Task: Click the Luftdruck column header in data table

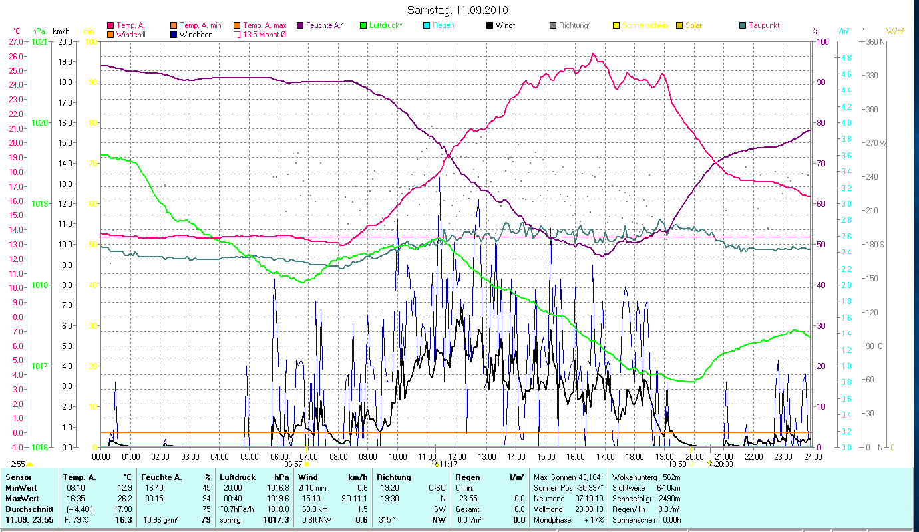Action: [236, 477]
